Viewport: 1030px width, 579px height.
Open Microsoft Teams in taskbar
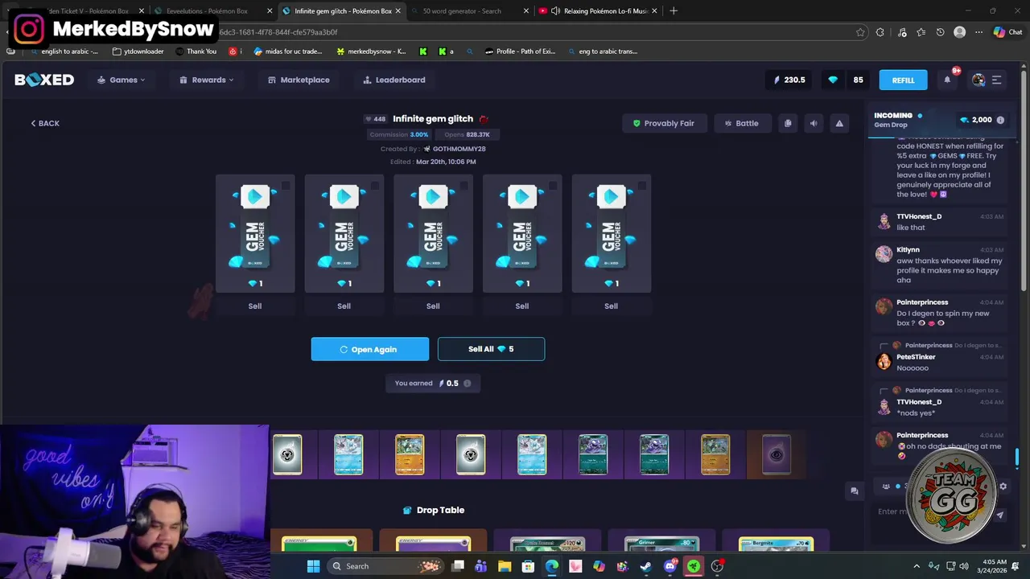click(x=481, y=566)
